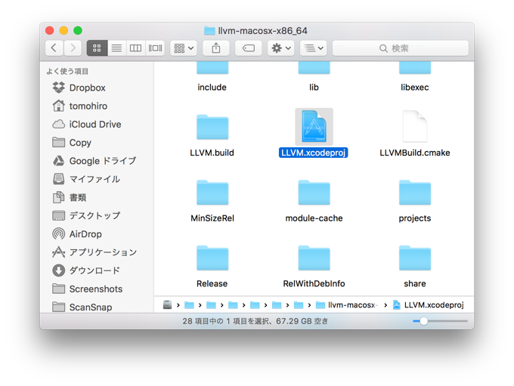Open 書類 in the sidebar
The image size is (514, 386).
pyautogui.click(x=70, y=197)
